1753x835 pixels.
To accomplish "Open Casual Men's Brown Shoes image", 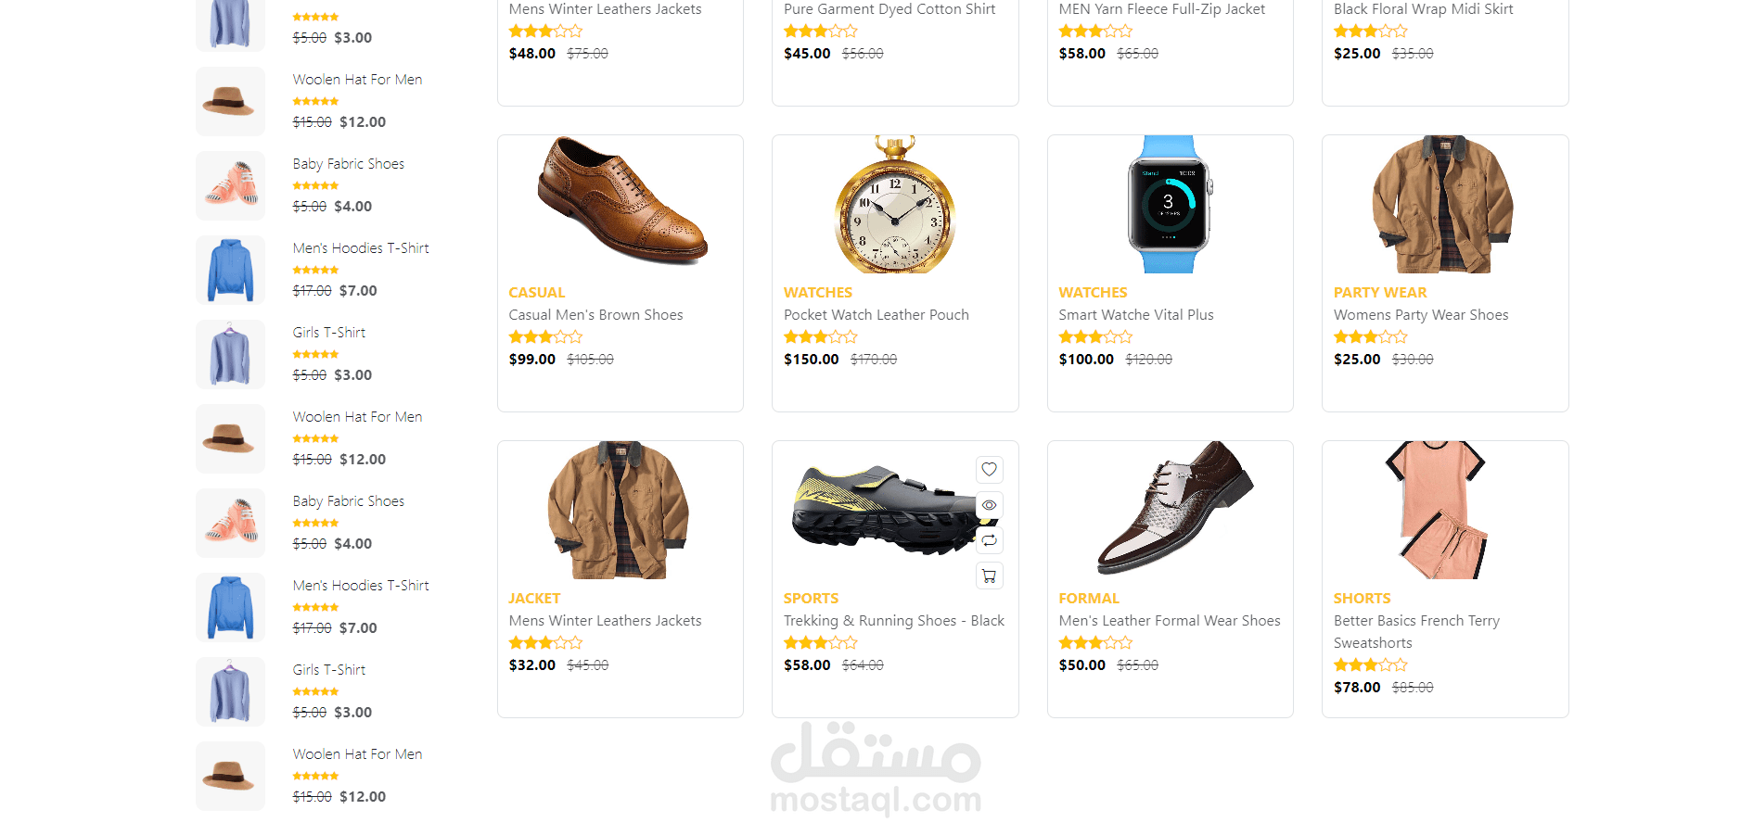I will [x=621, y=204].
